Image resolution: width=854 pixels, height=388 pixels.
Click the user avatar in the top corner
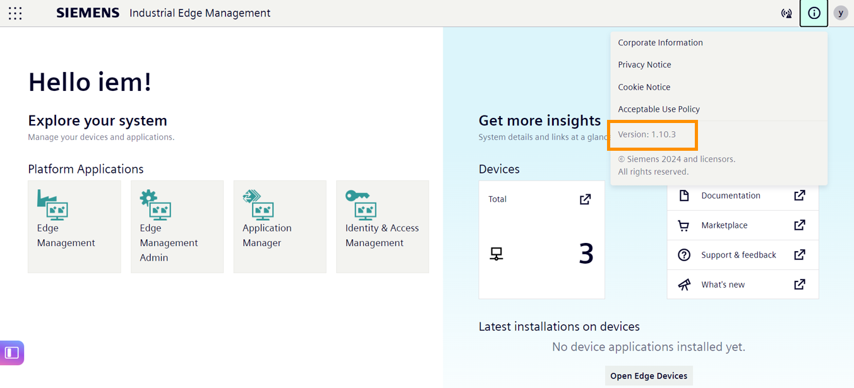tap(840, 13)
